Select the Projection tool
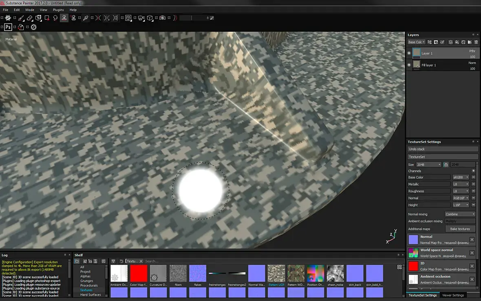This screenshot has width=481, height=301. click(38, 18)
